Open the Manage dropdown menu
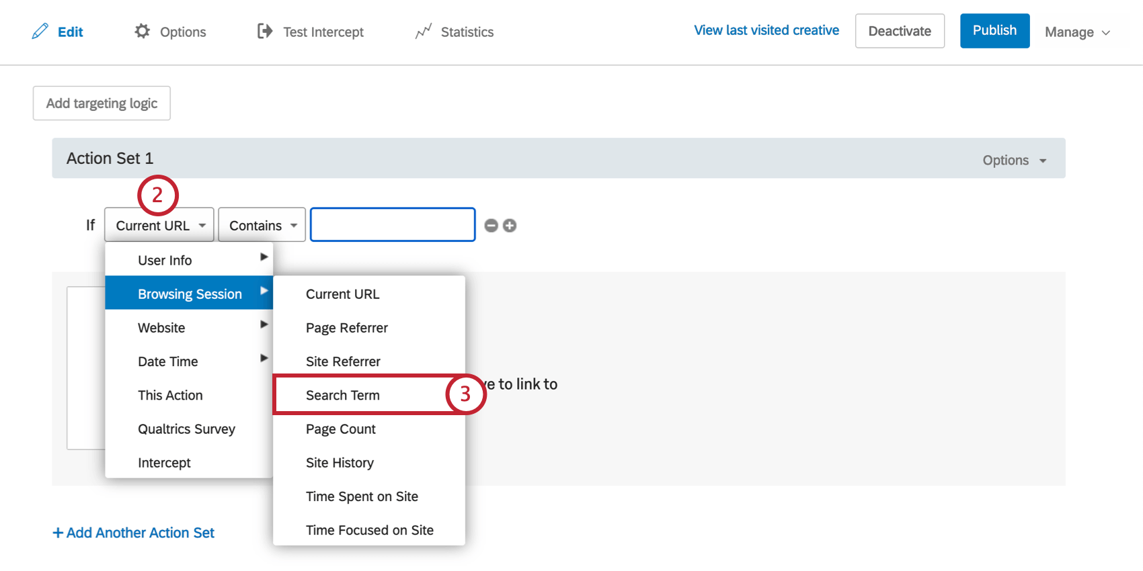Screen dimensions: 1143x571 1076,32
